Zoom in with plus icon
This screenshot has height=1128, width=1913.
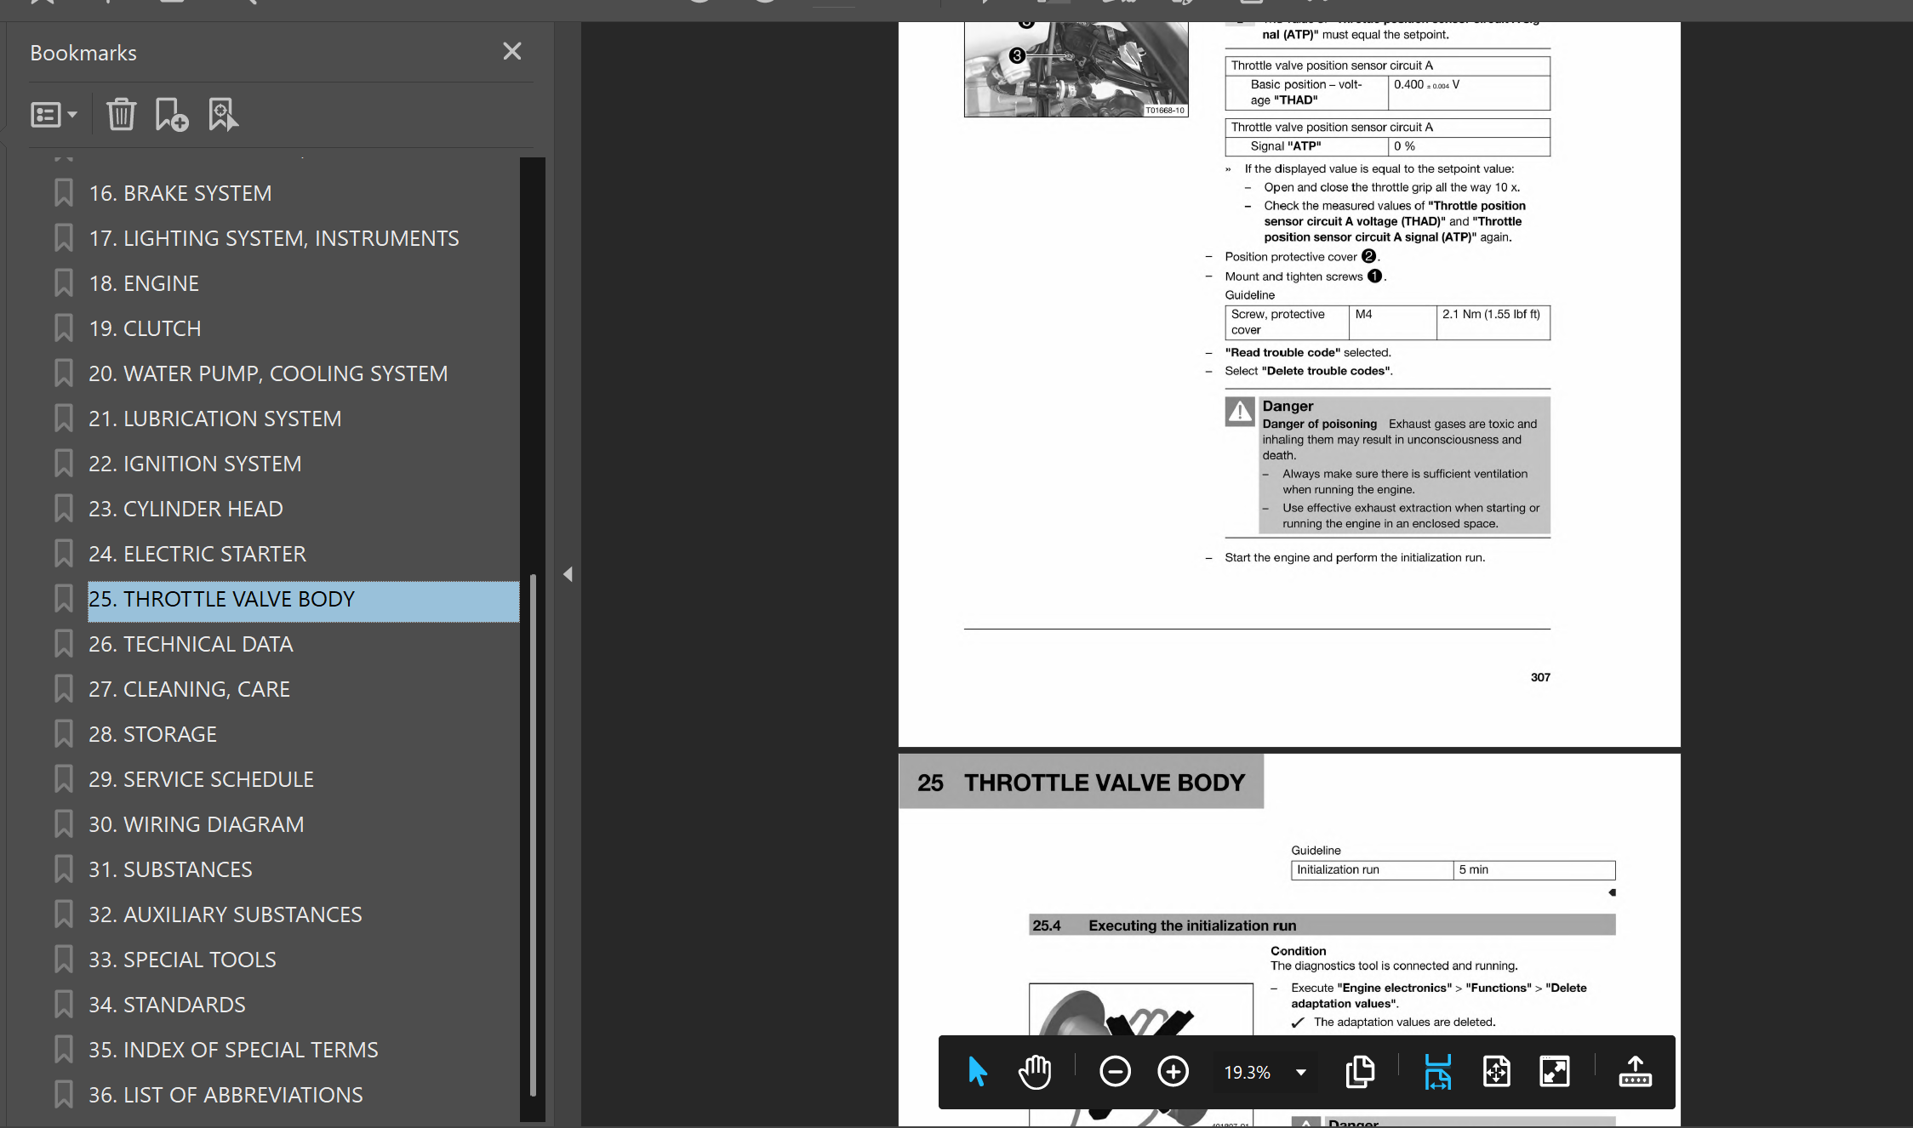point(1173,1072)
